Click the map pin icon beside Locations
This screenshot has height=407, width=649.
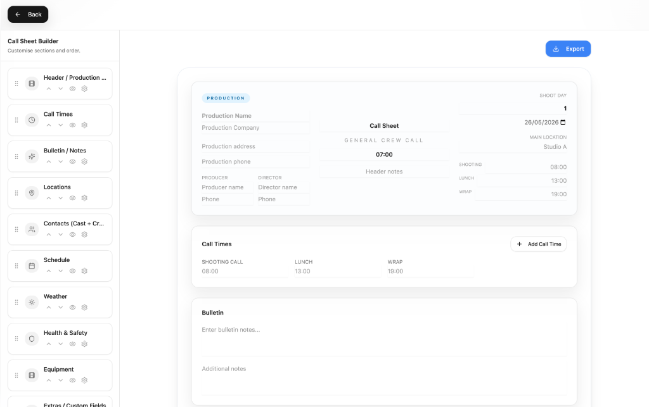click(x=32, y=193)
